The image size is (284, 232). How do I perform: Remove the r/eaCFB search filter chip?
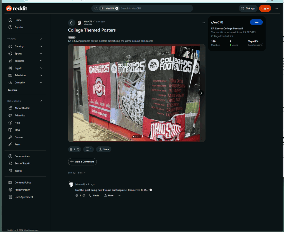coord(117,8)
